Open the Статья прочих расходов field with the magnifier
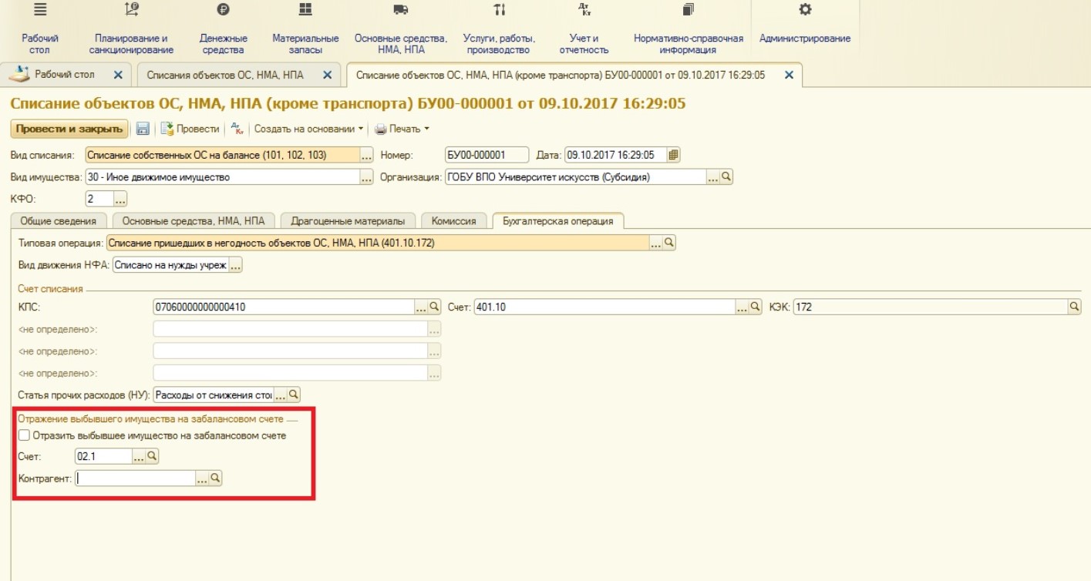This screenshot has height=581, width=1091. [294, 395]
